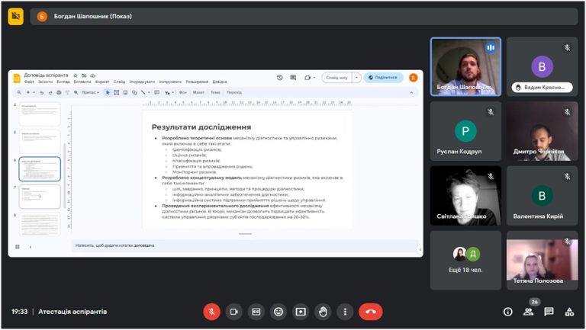Click the Поділитися share button
Viewport: 586px width, 330px height.
click(x=383, y=78)
